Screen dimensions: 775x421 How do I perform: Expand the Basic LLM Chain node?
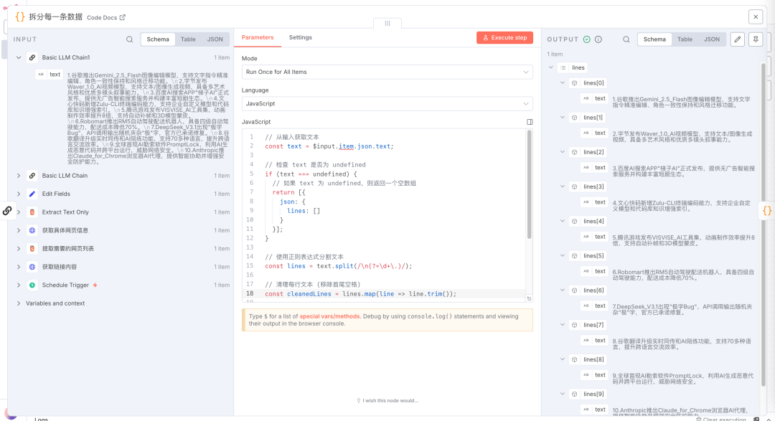tap(19, 176)
